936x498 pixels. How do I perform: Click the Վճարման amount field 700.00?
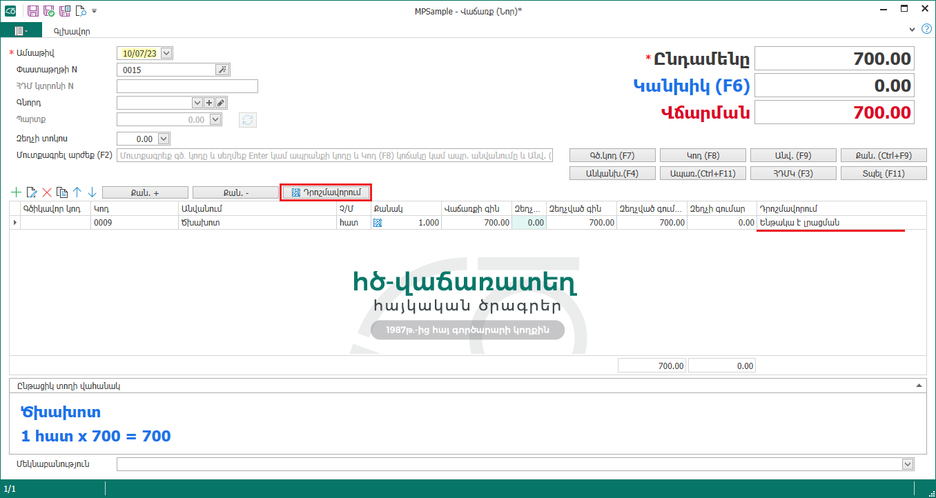835,112
